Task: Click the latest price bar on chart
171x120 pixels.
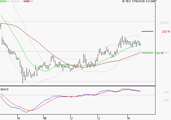Action: pos(140,44)
